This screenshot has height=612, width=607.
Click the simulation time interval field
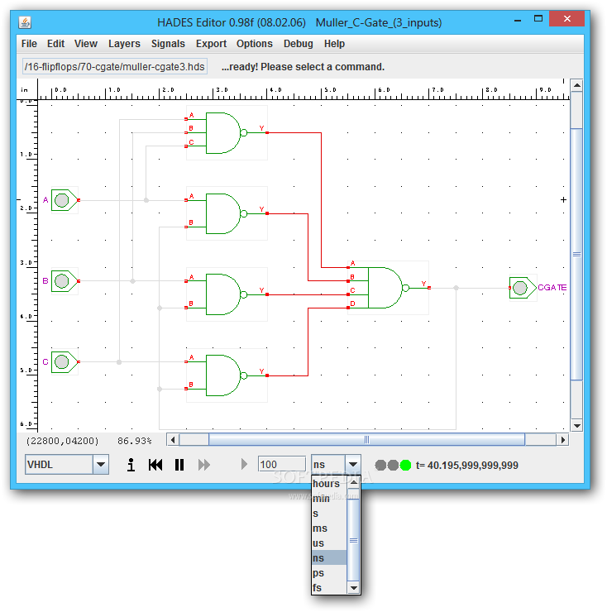pyautogui.click(x=281, y=465)
